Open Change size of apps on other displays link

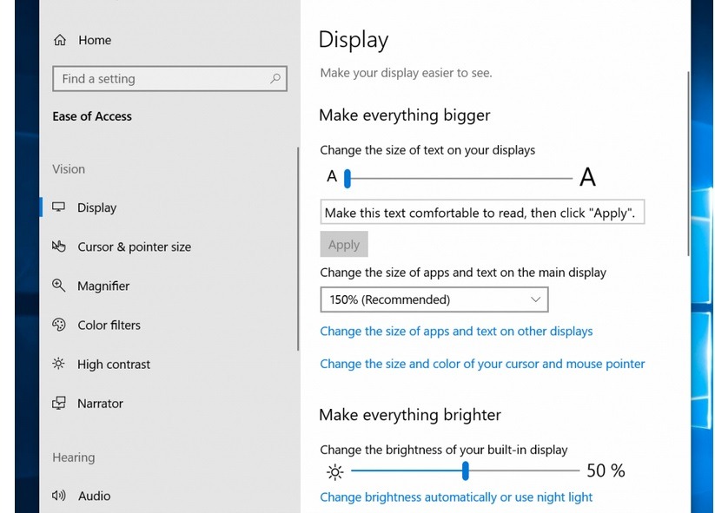coord(456,332)
